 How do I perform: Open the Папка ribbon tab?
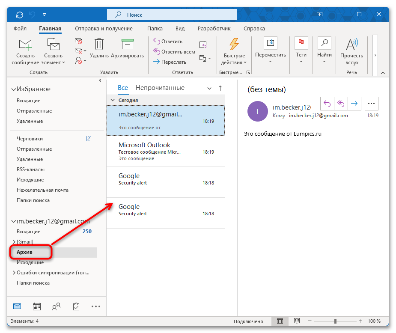pyautogui.click(x=155, y=29)
